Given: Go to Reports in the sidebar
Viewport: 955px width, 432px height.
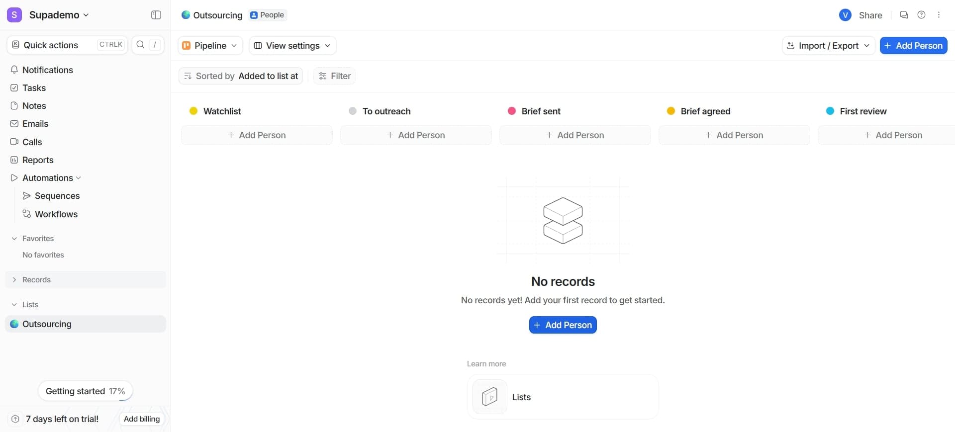Looking at the screenshot, I should pyautogui.click(x=38, y=160).
